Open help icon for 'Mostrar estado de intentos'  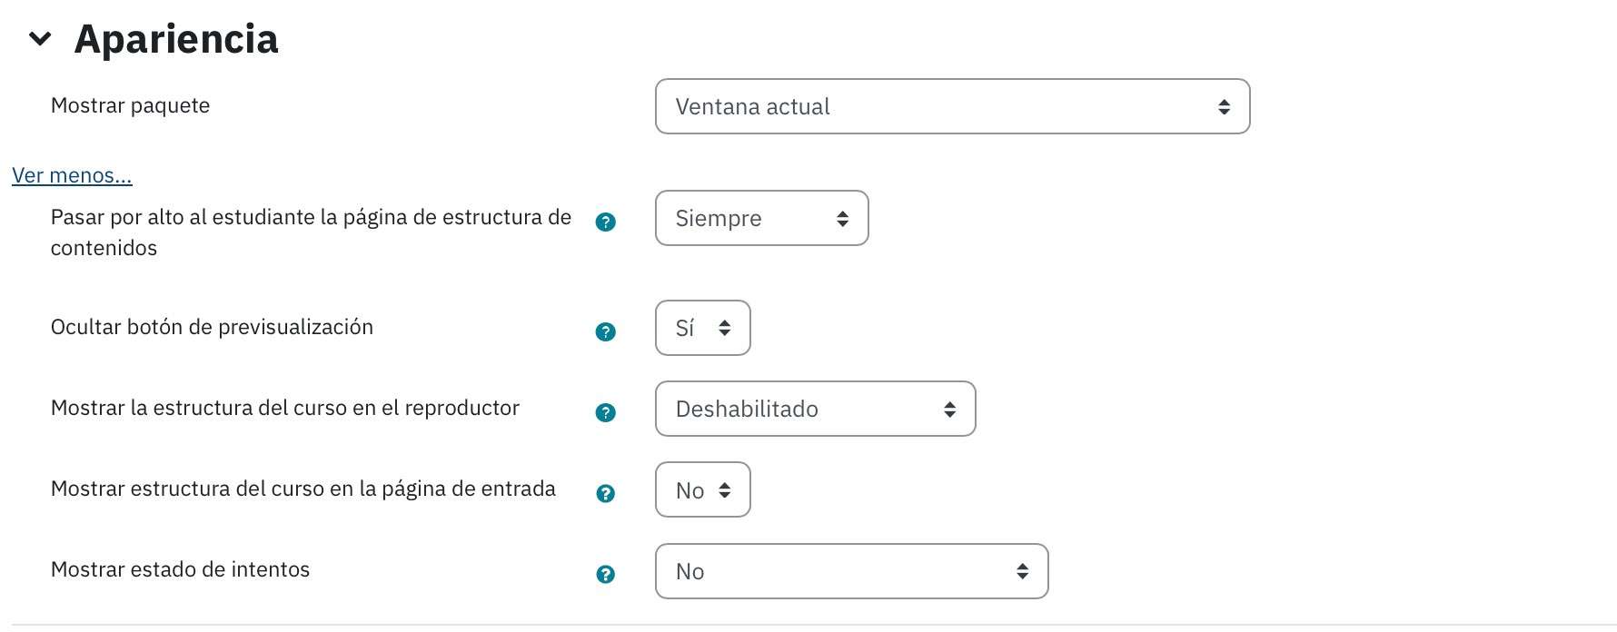(x=605, y=574)
